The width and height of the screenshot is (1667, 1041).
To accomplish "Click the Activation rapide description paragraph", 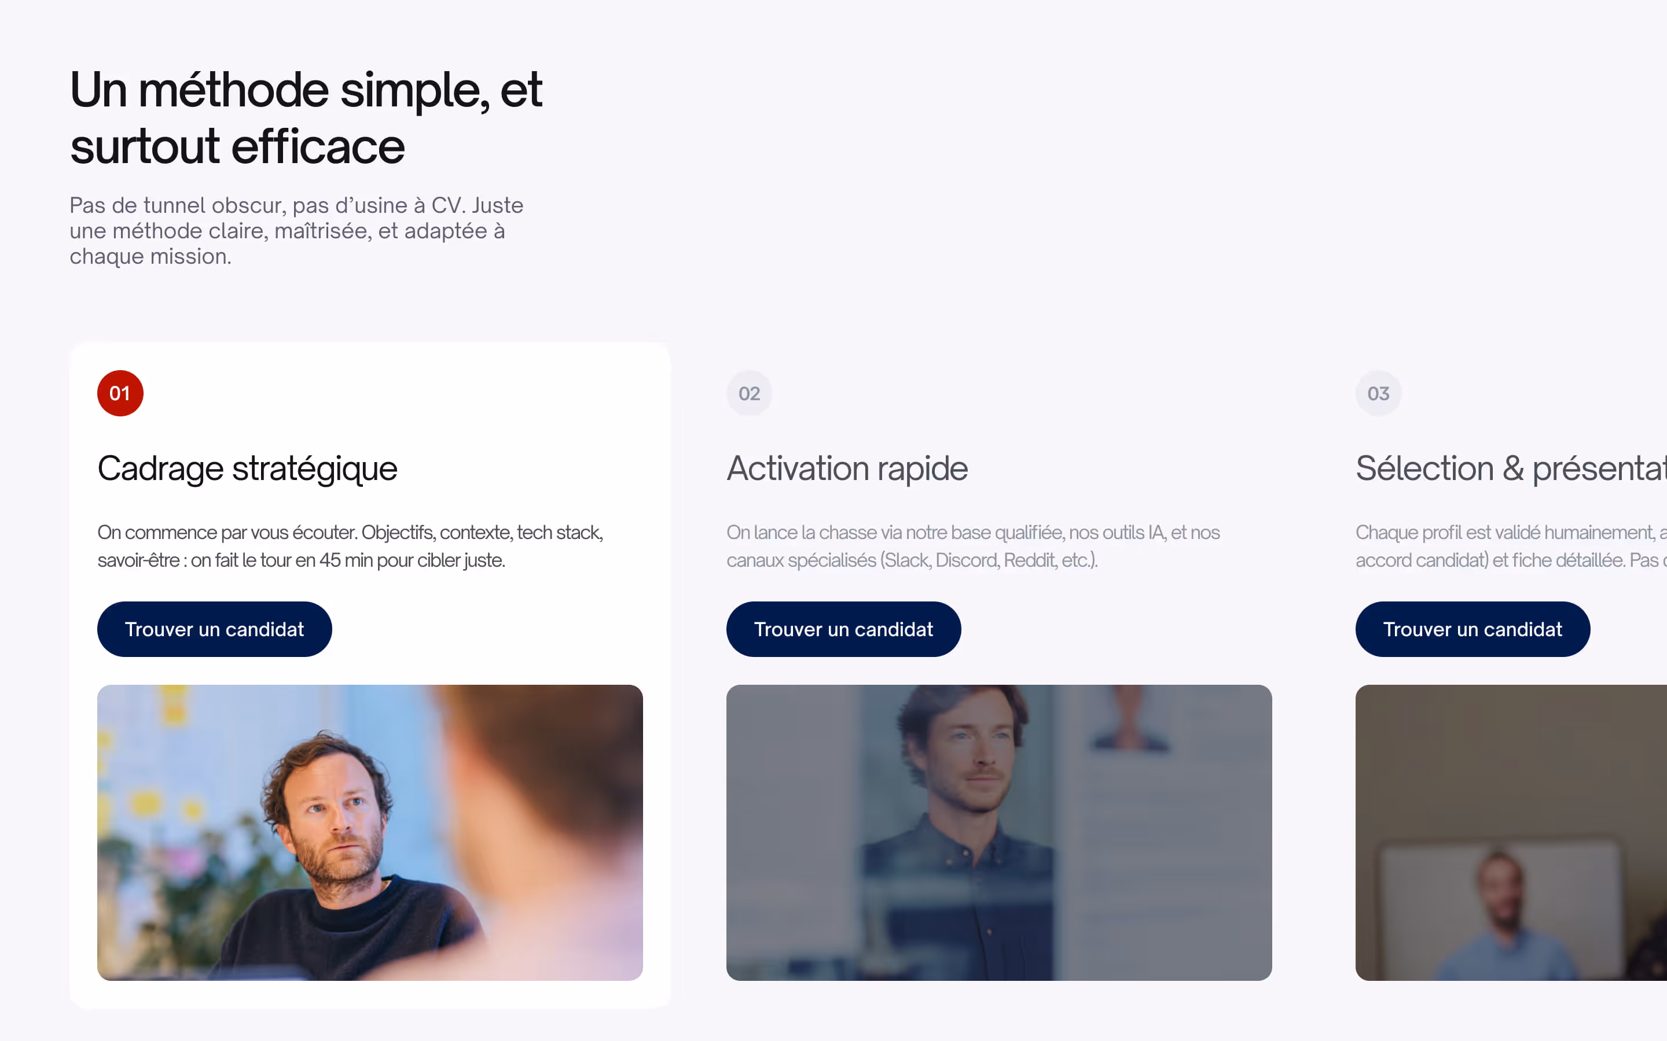I will pyautogui.click(x=972, y=546).
